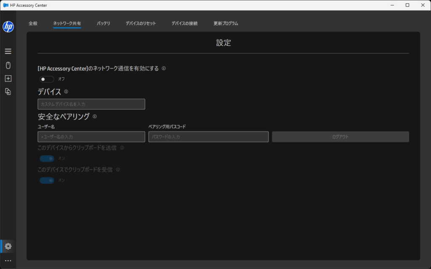Open the バッテリ tab
431x269 pixels.
tap(104, 24)
